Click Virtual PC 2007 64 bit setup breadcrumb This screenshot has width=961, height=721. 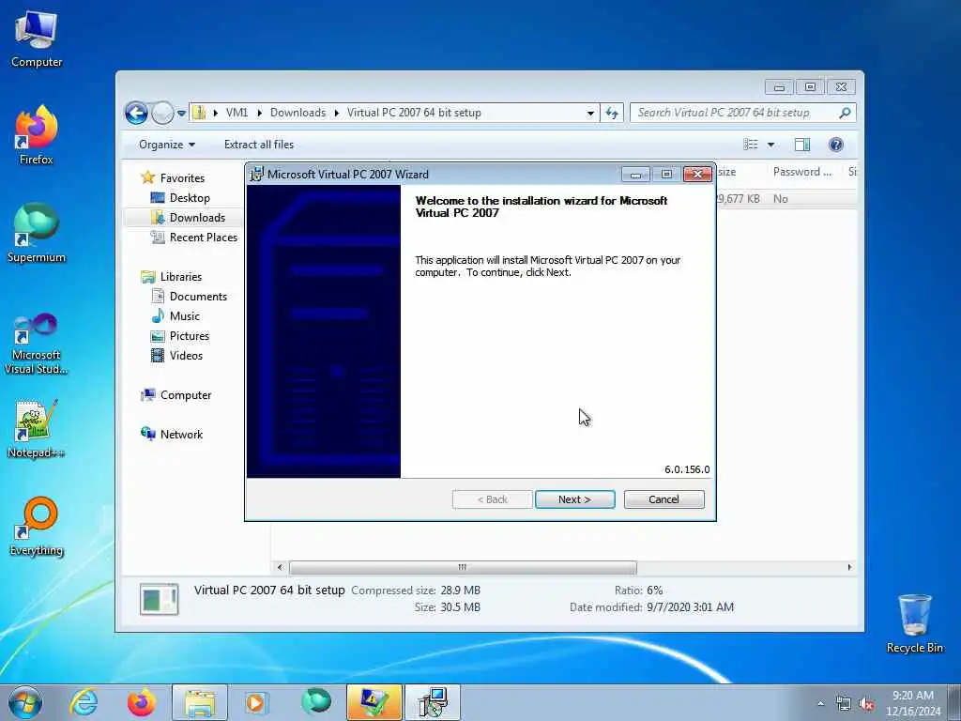(414, 113)
